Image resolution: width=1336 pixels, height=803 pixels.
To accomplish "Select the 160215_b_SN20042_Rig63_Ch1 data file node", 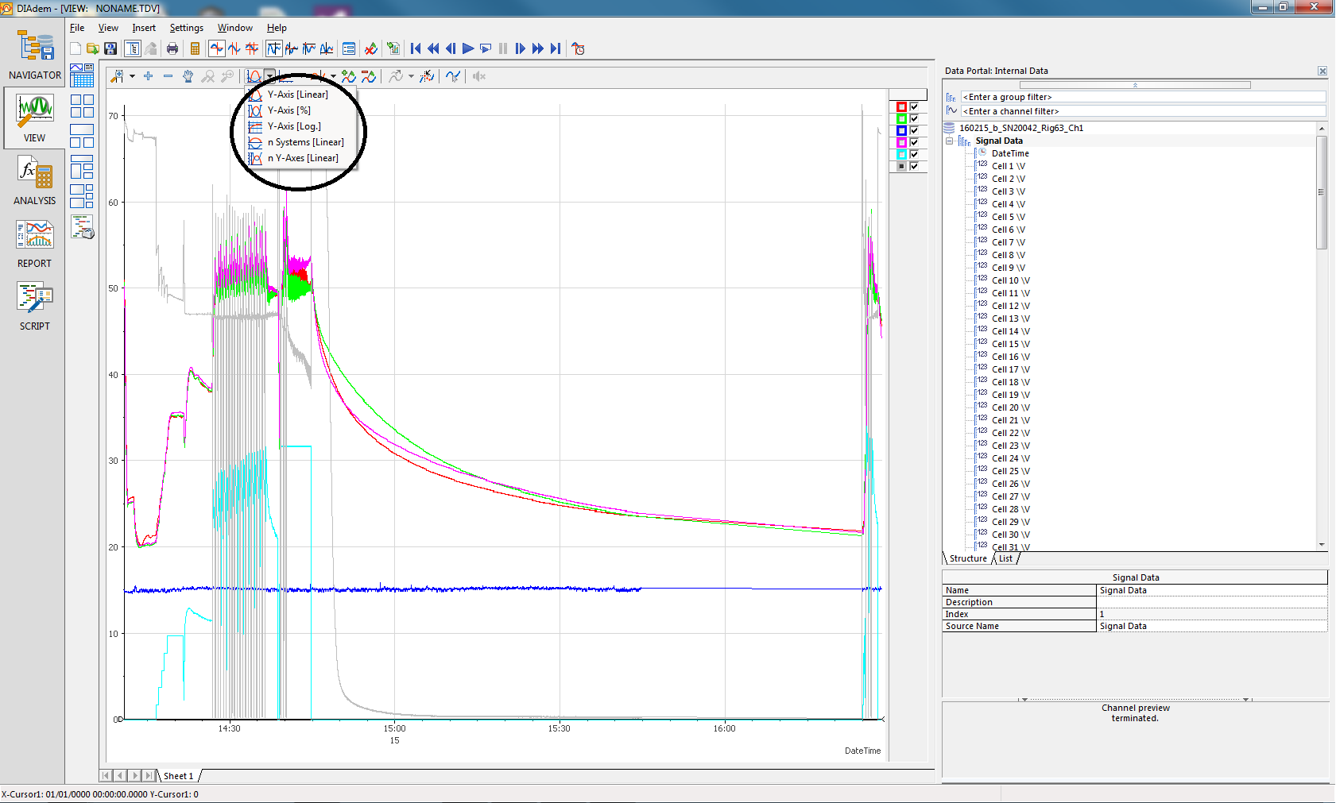I will pos(1020,128).
